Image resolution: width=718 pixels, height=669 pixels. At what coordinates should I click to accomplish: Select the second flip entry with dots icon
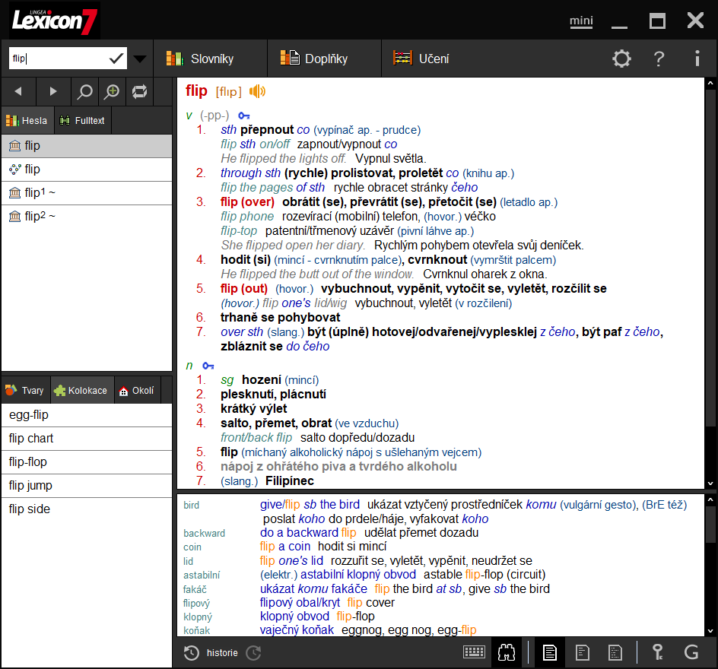click(x=87, y=170)
